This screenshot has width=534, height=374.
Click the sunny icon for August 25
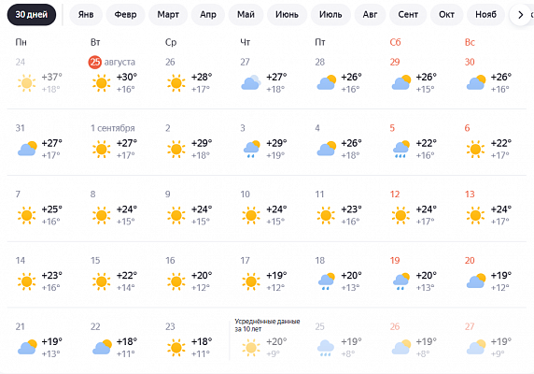[x=101, y=83]
